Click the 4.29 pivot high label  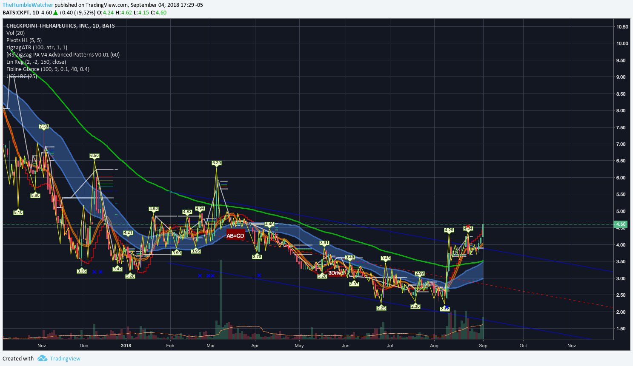pos(449,230)
